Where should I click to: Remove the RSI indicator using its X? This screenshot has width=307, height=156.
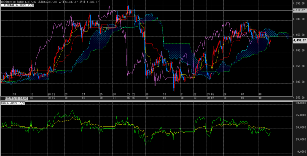tap(24, 103)
